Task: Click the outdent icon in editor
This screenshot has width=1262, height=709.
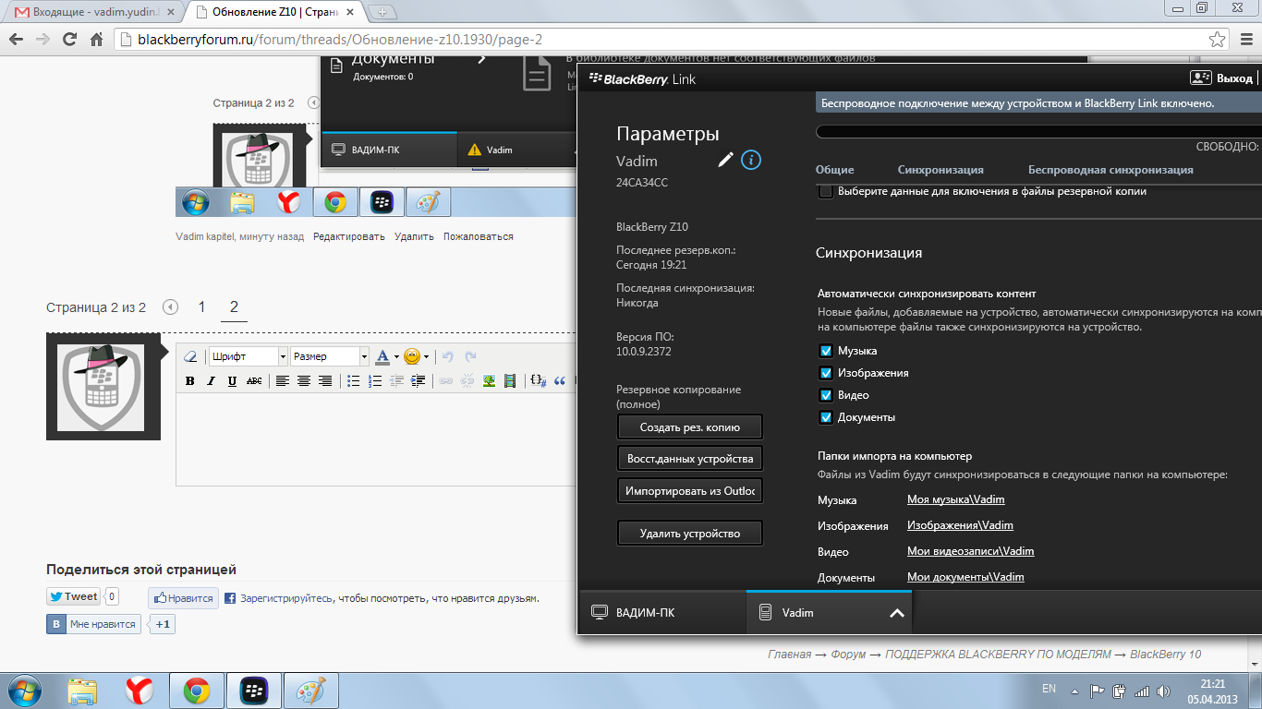Action: (395, 380)
